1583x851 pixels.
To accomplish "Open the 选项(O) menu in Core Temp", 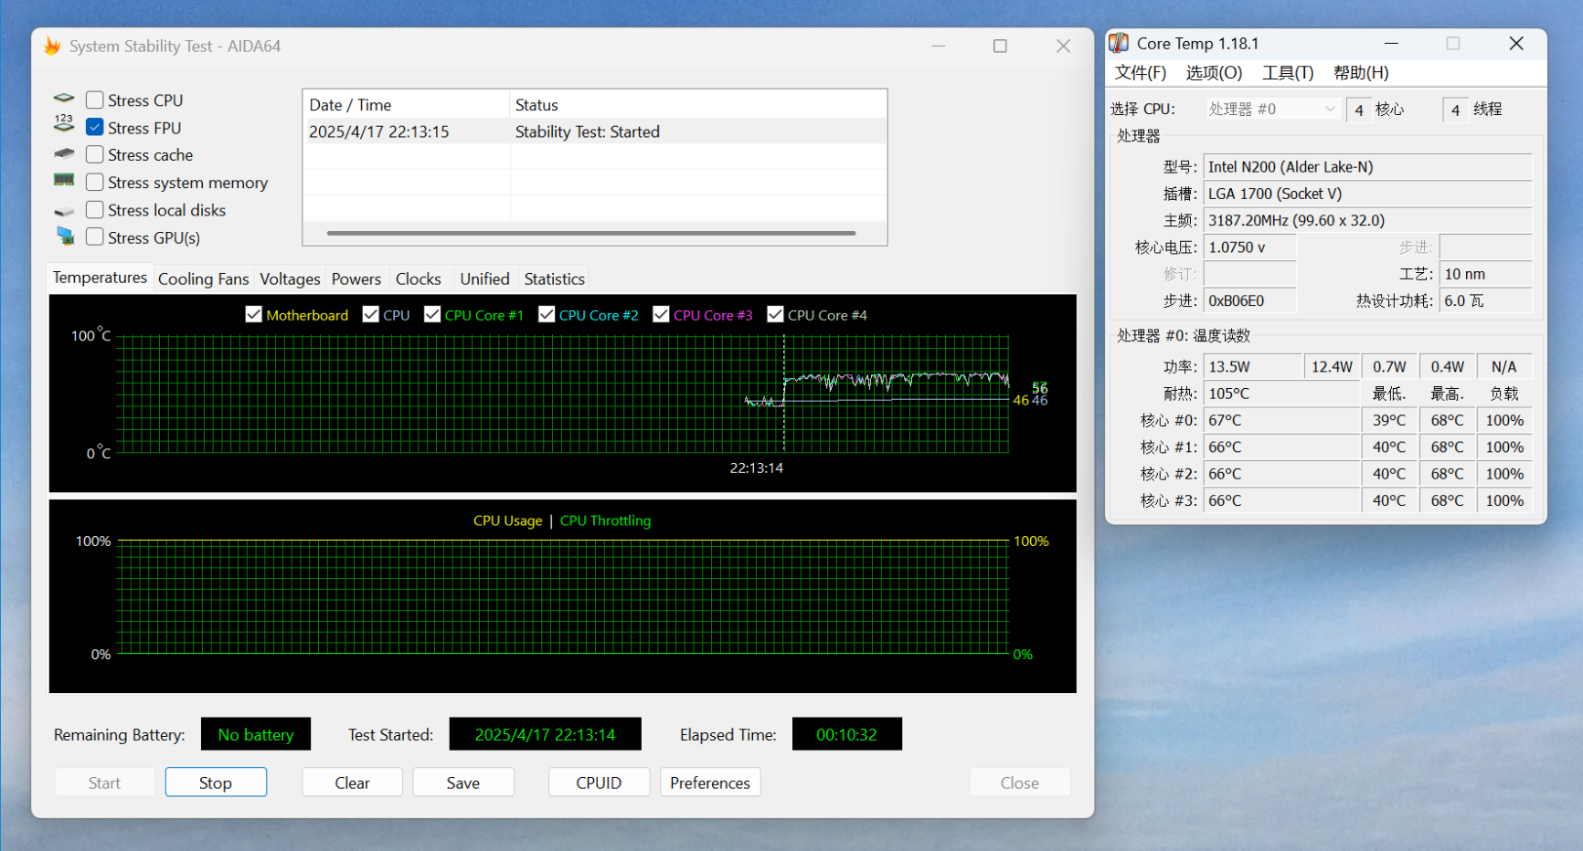I will point(1214,72).
